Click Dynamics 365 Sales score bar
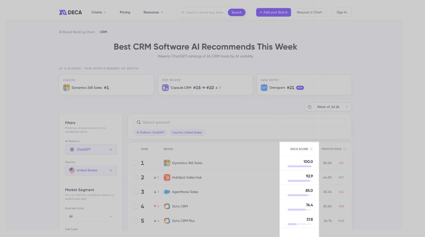 point(299,166)
